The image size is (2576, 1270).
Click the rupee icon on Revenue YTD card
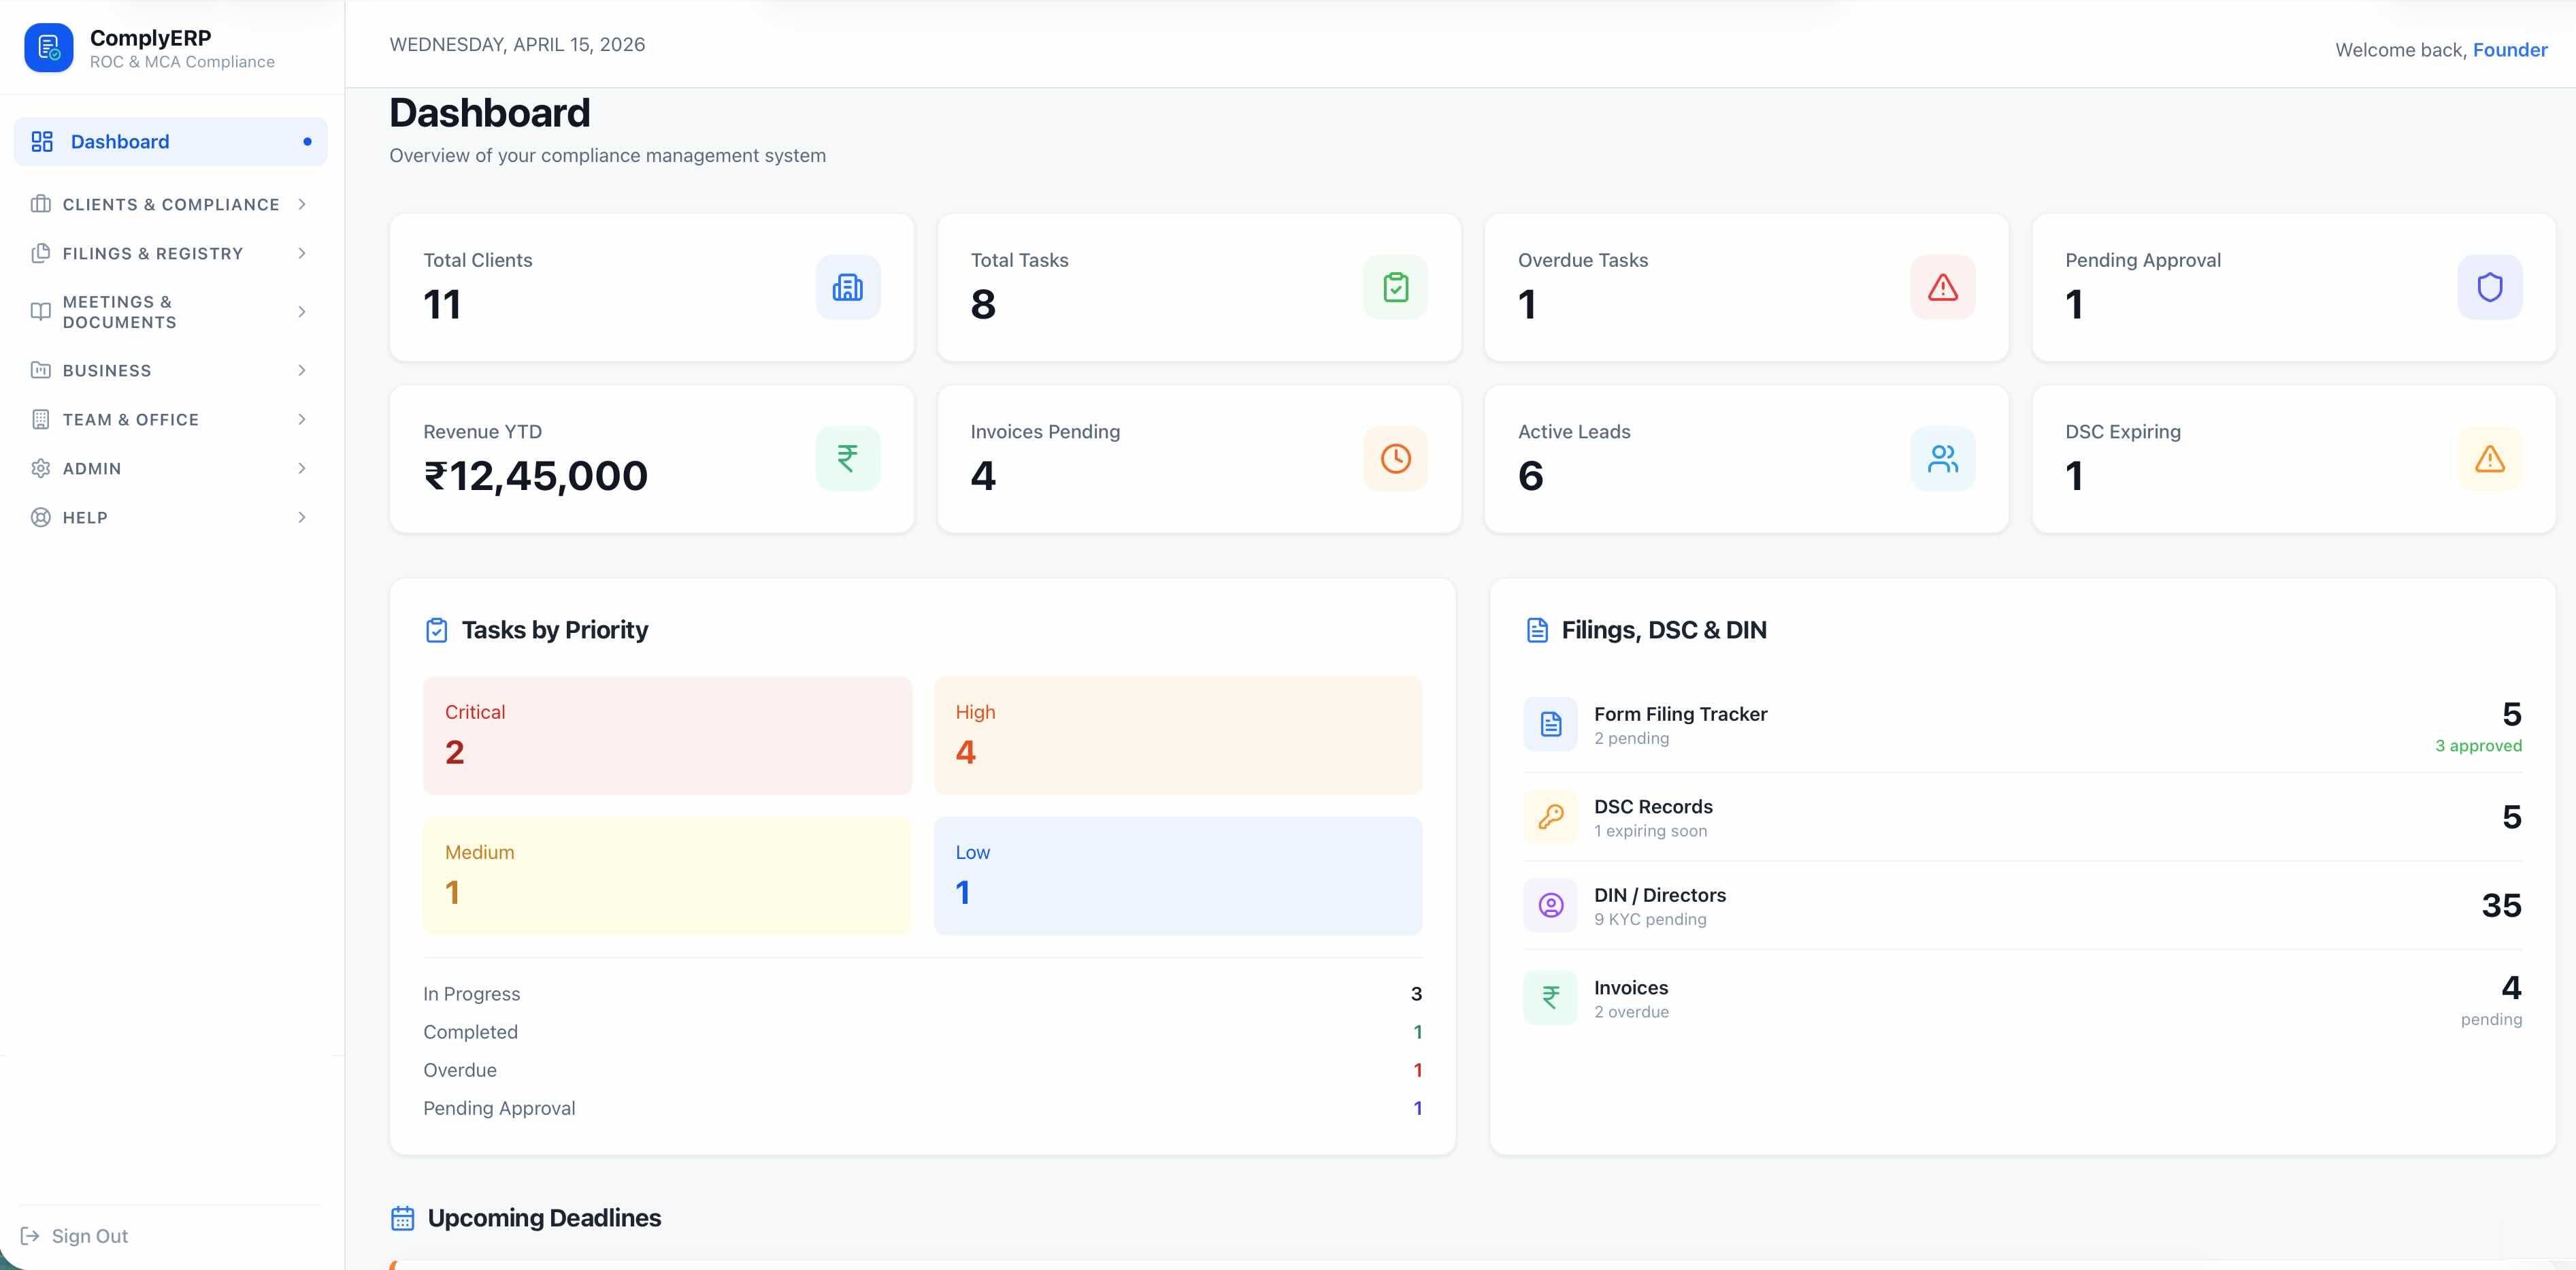tap(847, 458)
